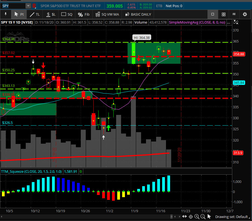Click the 358.88 red price axis tag

point(239,54)
